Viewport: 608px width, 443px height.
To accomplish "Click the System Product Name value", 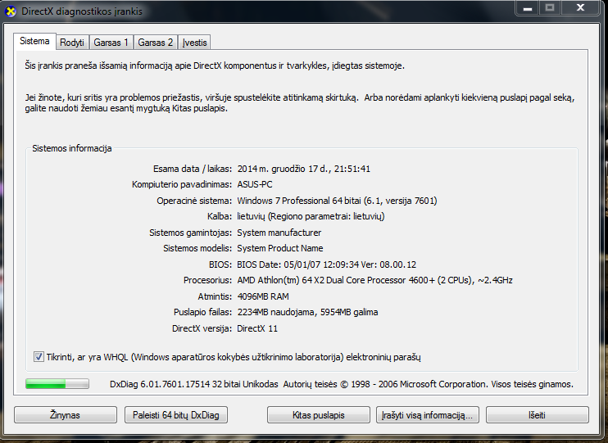I will pyautogui.click(x=280, y=248).
